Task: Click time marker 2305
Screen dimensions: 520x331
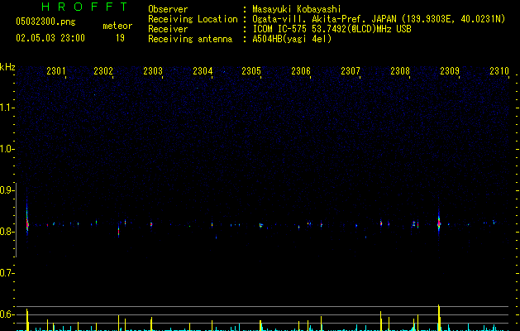Action: point(251,70)
